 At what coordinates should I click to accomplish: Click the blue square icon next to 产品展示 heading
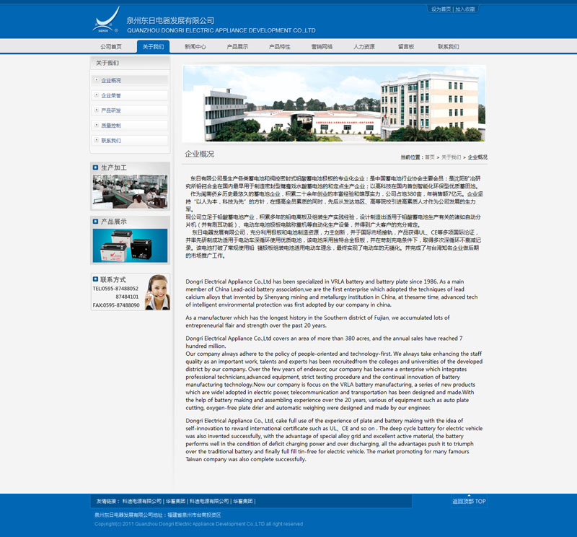point(96,222)
